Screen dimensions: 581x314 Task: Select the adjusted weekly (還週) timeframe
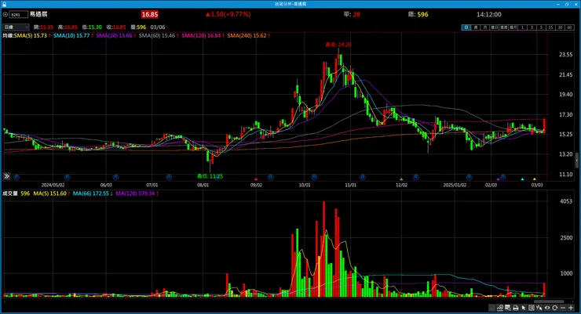[x=503, y=27]
